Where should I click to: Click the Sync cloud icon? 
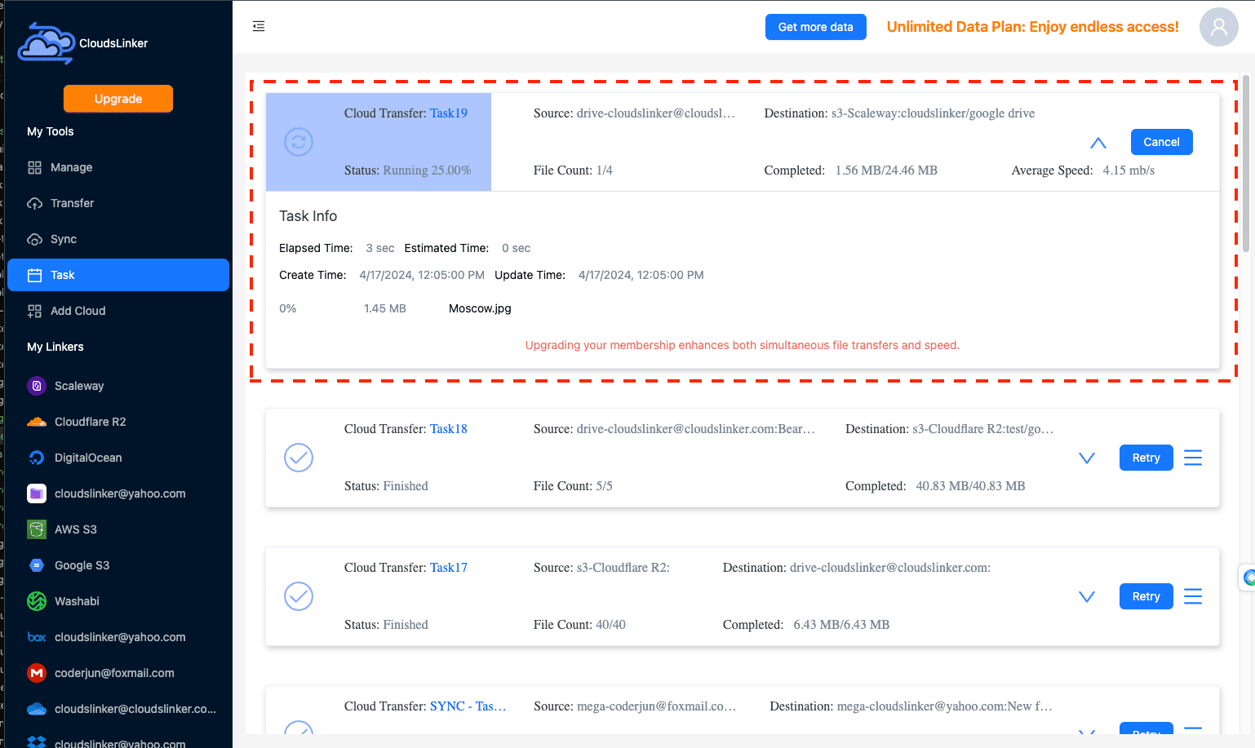pyautogui.click(x=34, y=239)
